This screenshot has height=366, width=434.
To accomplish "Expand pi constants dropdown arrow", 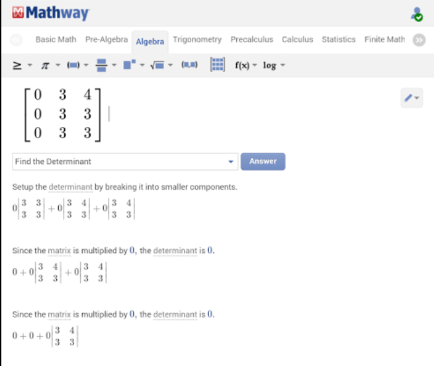I will pyautogui.click(x=58, y=65).
